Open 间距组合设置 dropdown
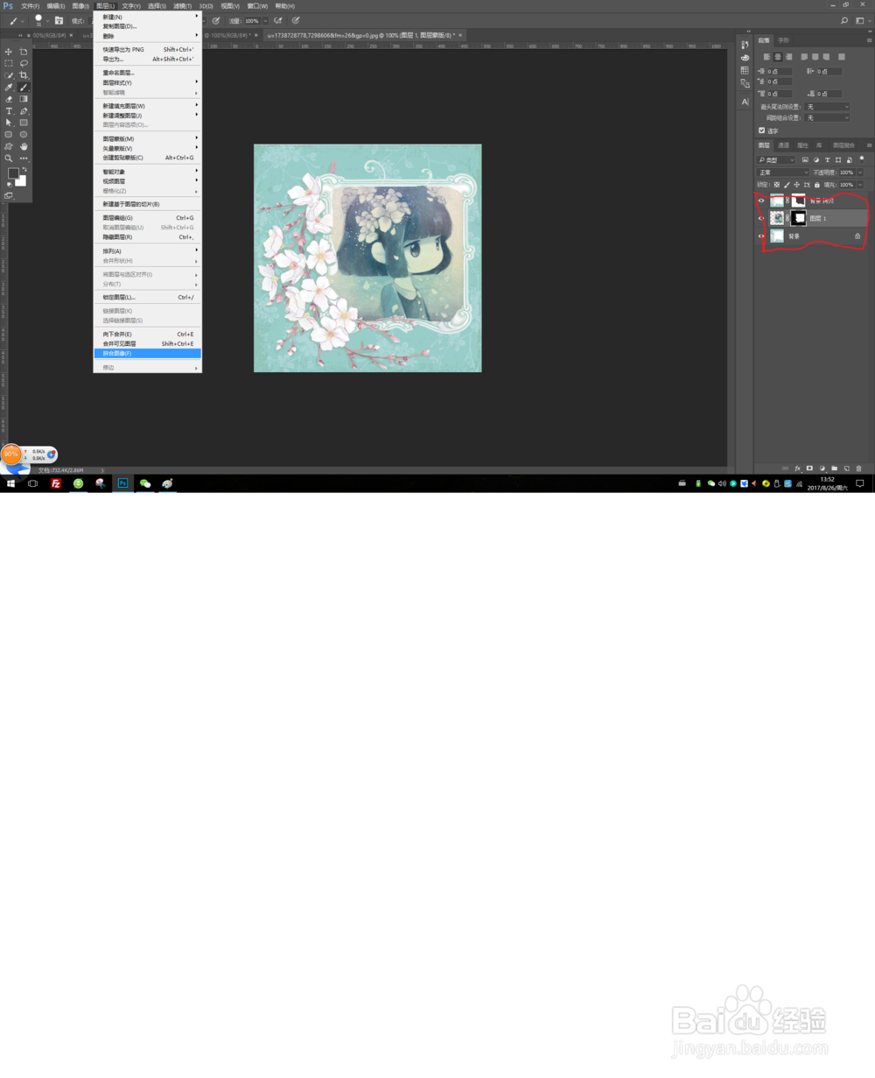875x1078 pixels. 827,117
